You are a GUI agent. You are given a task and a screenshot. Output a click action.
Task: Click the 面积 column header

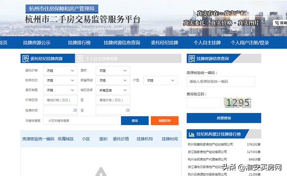(x=103, y=139)
